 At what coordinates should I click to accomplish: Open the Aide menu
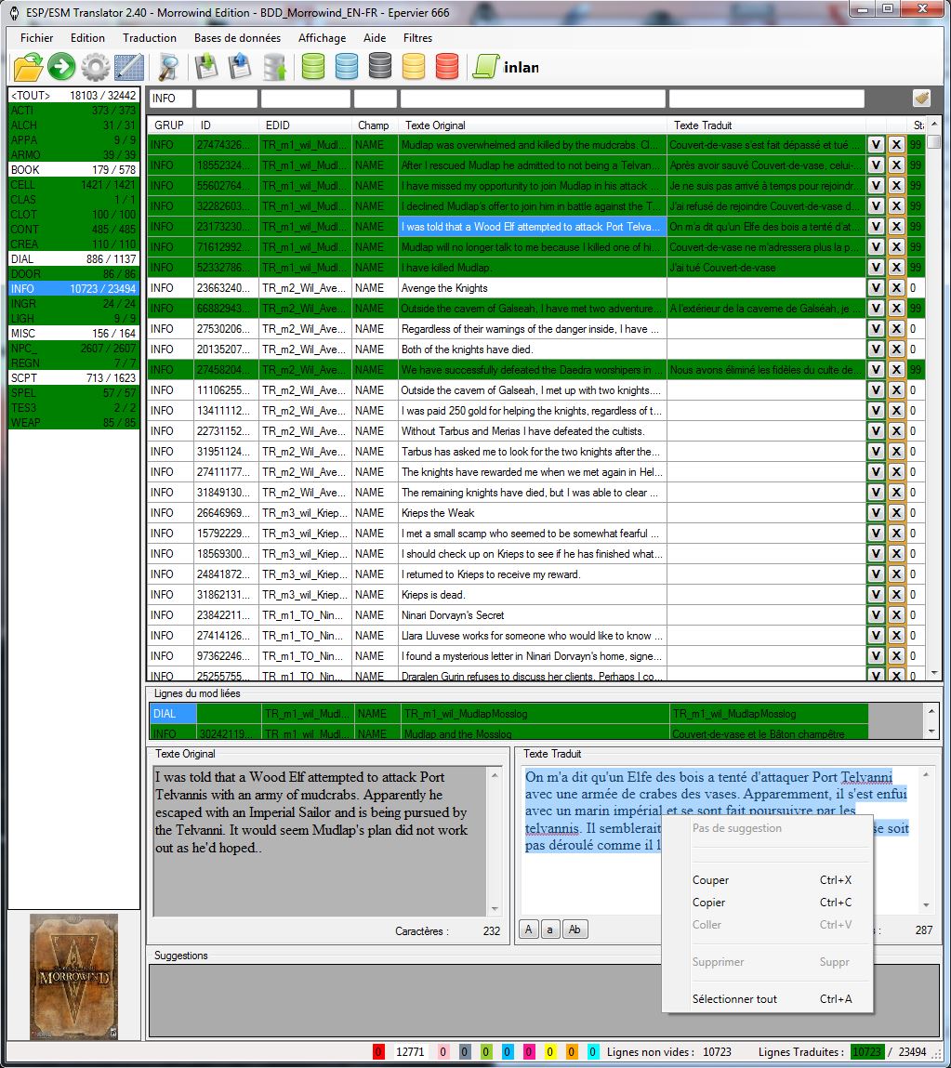[375, 38]
